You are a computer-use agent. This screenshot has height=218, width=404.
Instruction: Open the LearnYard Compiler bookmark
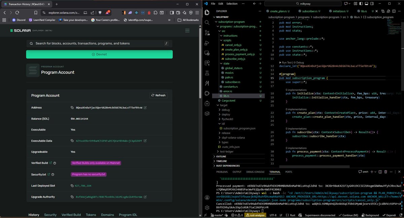click(42, 20)
